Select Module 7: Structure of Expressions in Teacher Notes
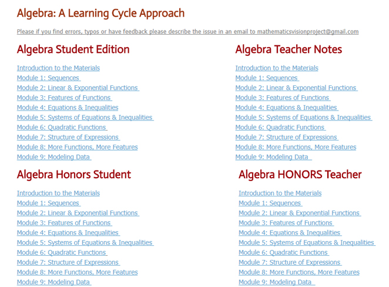 [286, 138]
